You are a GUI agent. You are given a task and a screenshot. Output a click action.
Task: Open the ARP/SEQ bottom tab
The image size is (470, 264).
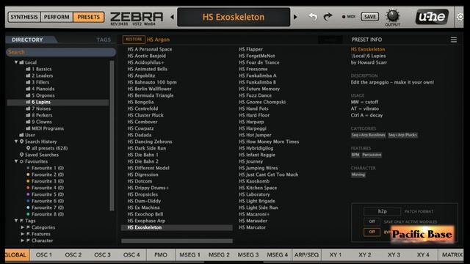pos(306,254)
